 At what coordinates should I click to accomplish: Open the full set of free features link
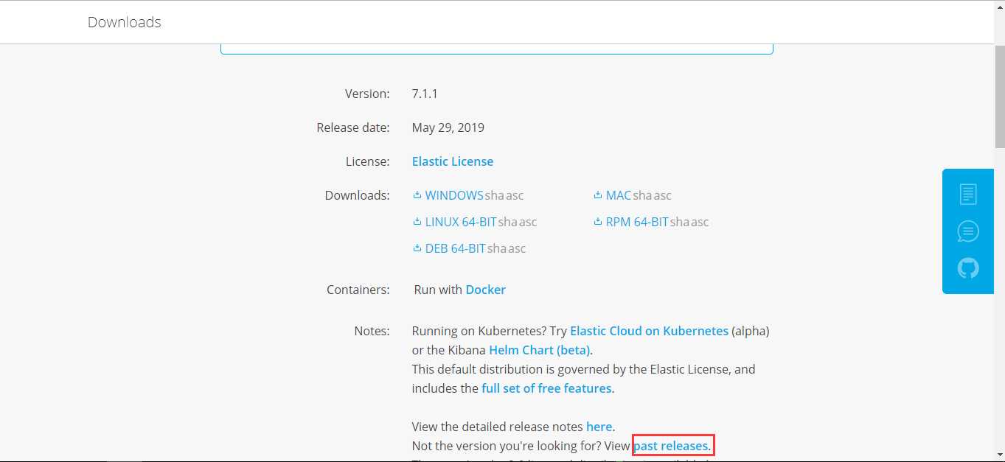(x=546, y=388)
